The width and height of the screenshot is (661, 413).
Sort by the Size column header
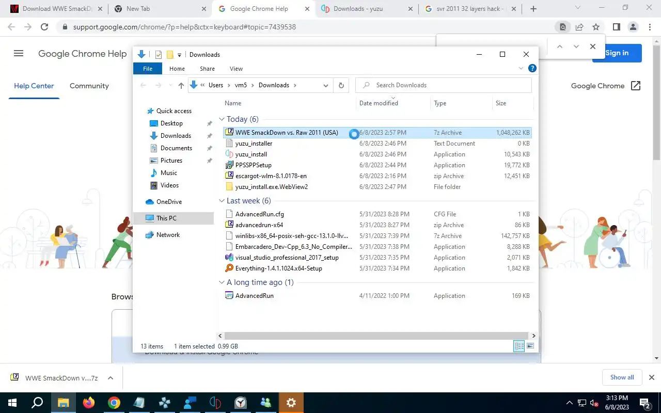501,103
